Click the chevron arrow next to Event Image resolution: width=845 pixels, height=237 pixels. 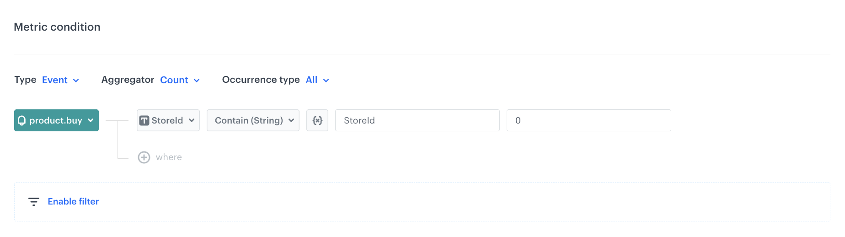(x=76, y=81)
